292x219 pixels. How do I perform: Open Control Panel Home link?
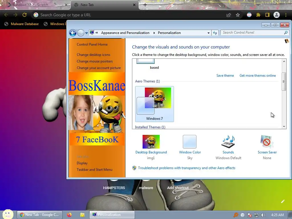click(x=92, y=44)
